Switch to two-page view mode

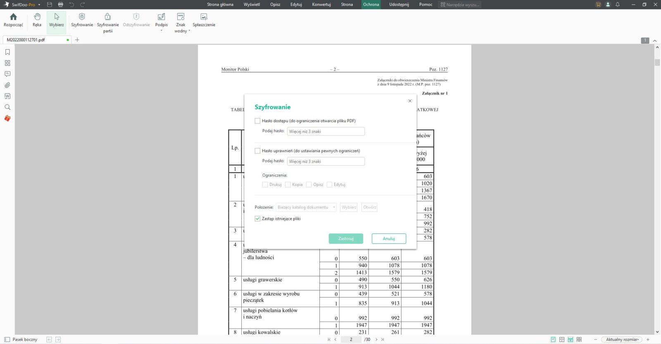point(562,339)
